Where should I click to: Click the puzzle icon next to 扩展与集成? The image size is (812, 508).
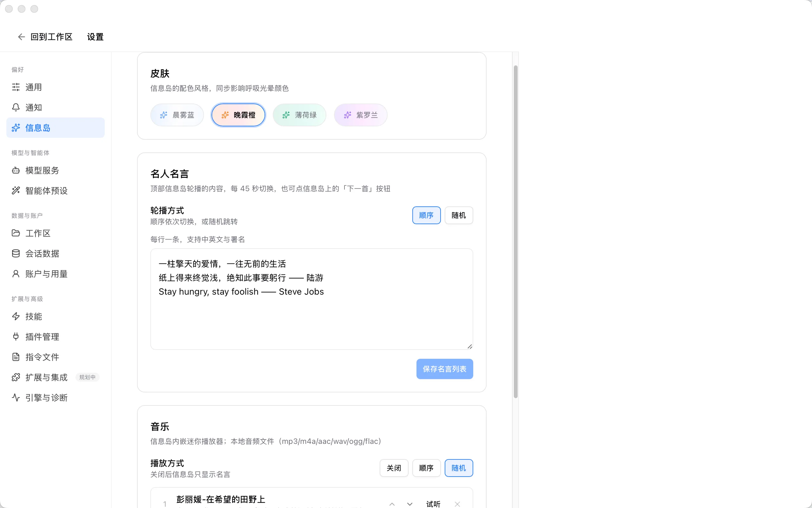(16, 377)
